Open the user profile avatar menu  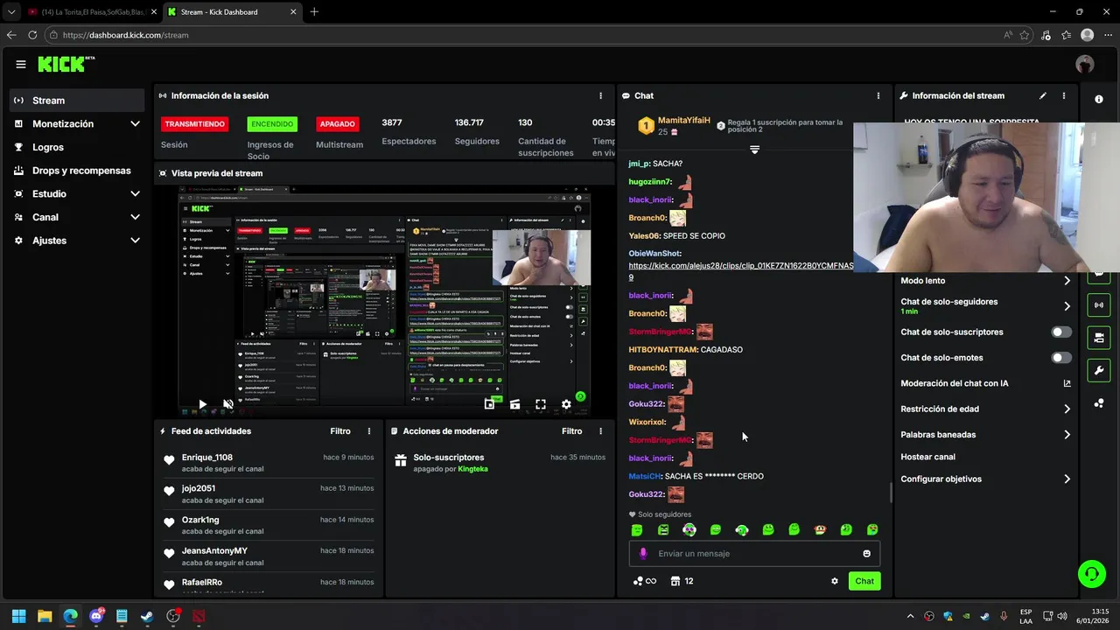pos(1085,64)
